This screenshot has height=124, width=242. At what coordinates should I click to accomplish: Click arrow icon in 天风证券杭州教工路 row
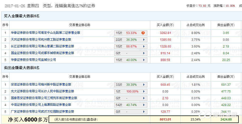144,39
